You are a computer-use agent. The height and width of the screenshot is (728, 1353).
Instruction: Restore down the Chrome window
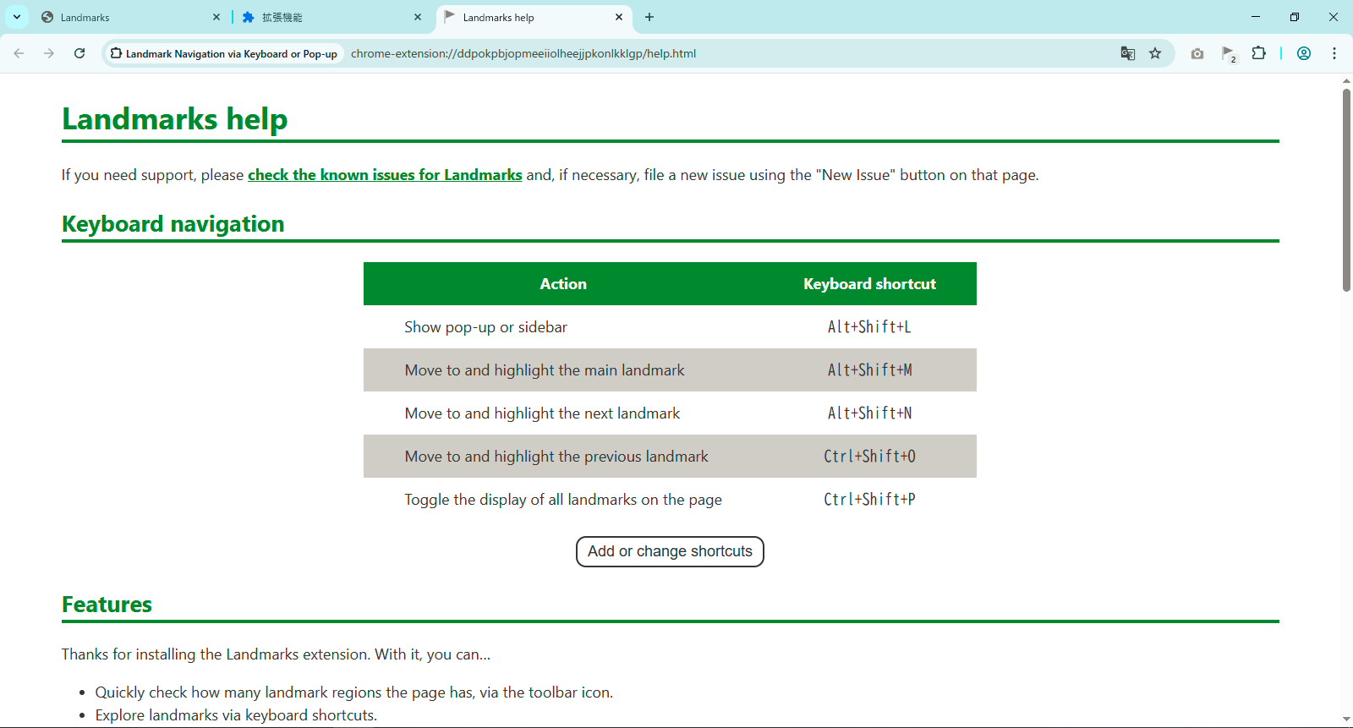pos(1295,17)
